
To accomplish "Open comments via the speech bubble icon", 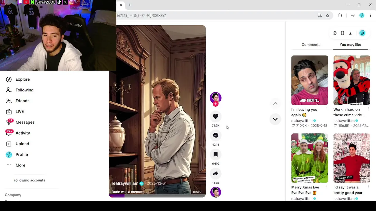I will pyautogui.click(x=215, y=135).
